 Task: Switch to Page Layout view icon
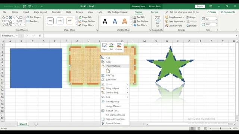point(199,128)
